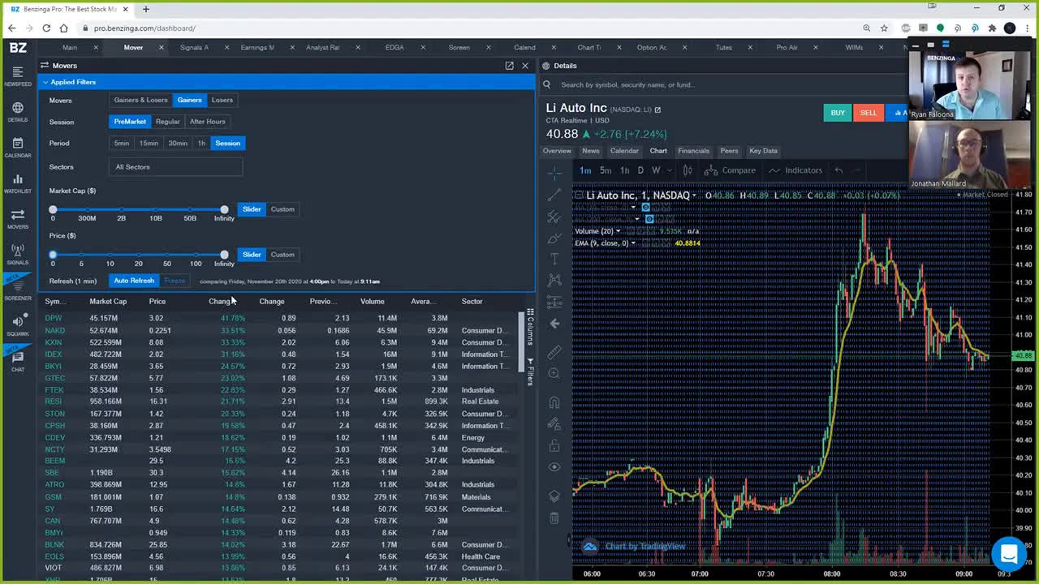The image size is (1039, 584).
Task: Select Losers movers filter
Action: point(222,100)
